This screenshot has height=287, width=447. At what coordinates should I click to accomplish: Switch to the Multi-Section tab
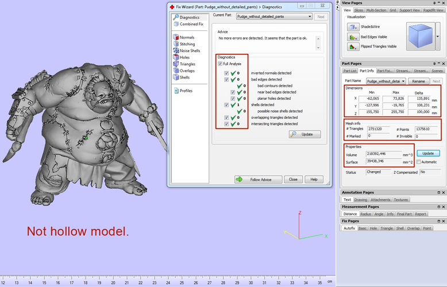pyautogui.click(x=376, y=10)
